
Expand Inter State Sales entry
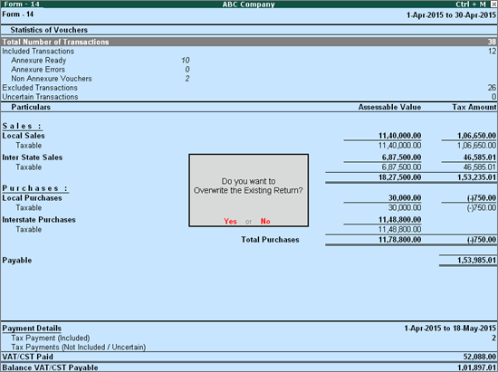249,157
